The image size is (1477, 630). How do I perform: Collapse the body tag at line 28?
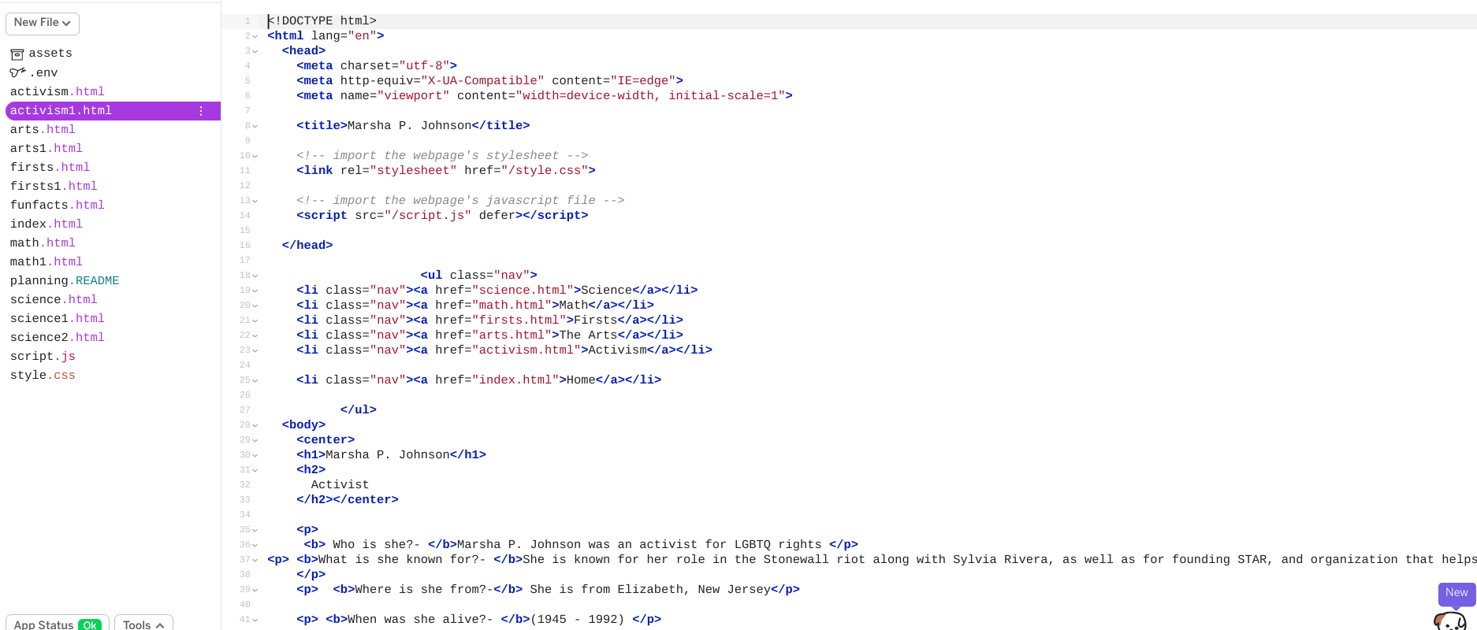click(255, 425)
